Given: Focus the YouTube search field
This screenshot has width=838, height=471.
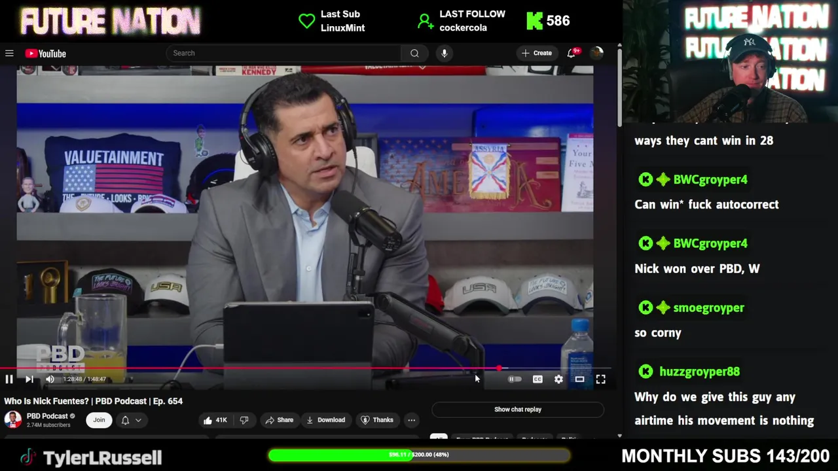Looking at the screenshot, I should [x=283, y=53].
